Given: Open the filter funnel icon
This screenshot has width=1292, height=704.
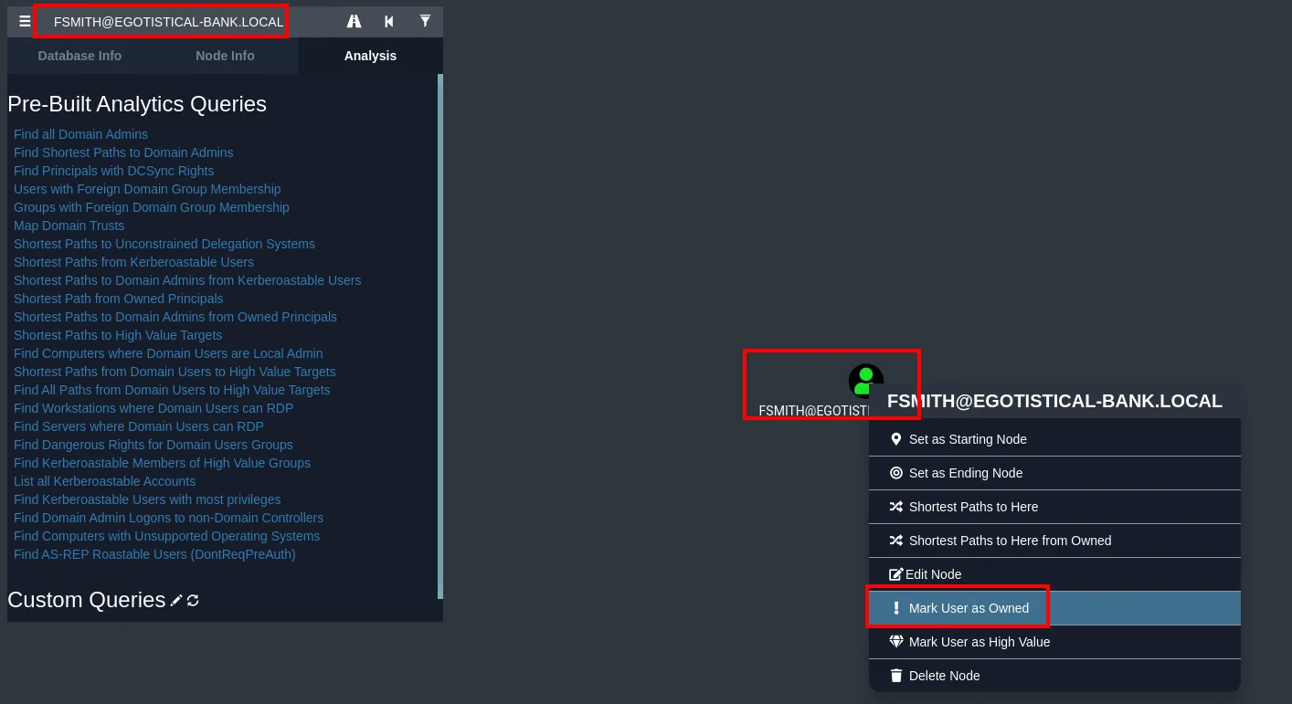Looking at the screenshot, I should (x=425, y=21).
